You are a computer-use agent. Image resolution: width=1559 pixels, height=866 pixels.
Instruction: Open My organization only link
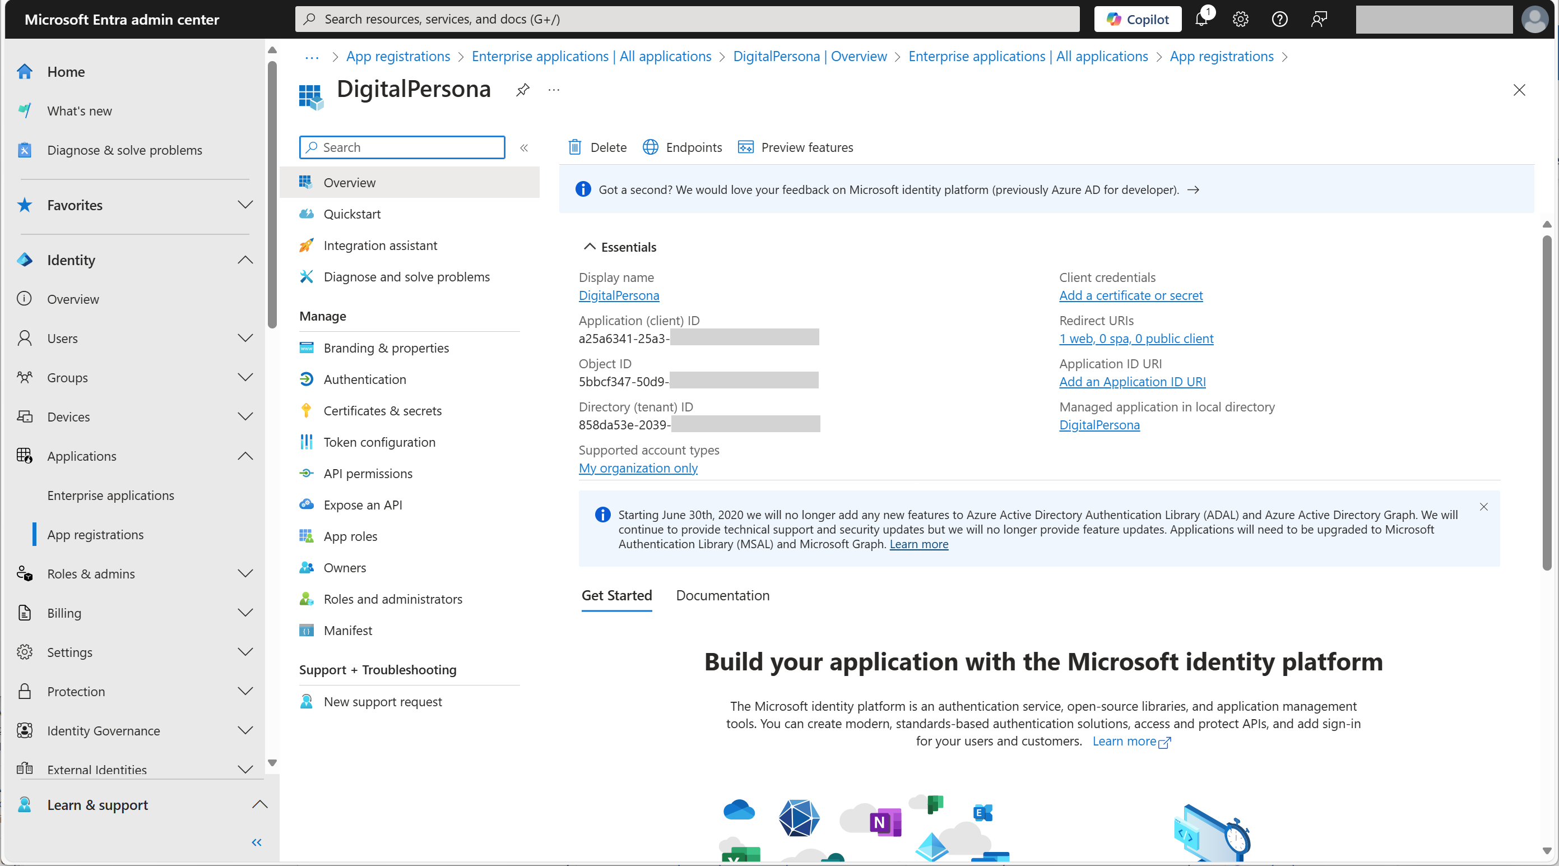pyautogui.click(x=638, y=468)
